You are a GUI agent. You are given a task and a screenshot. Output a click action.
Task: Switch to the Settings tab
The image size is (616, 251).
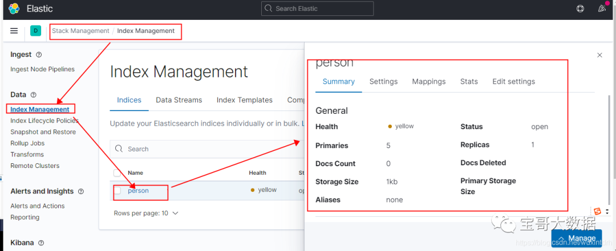[383, 81]
